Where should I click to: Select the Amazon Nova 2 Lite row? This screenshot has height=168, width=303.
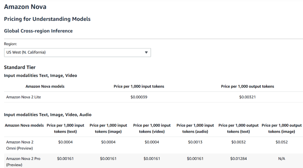click(24, 97)
